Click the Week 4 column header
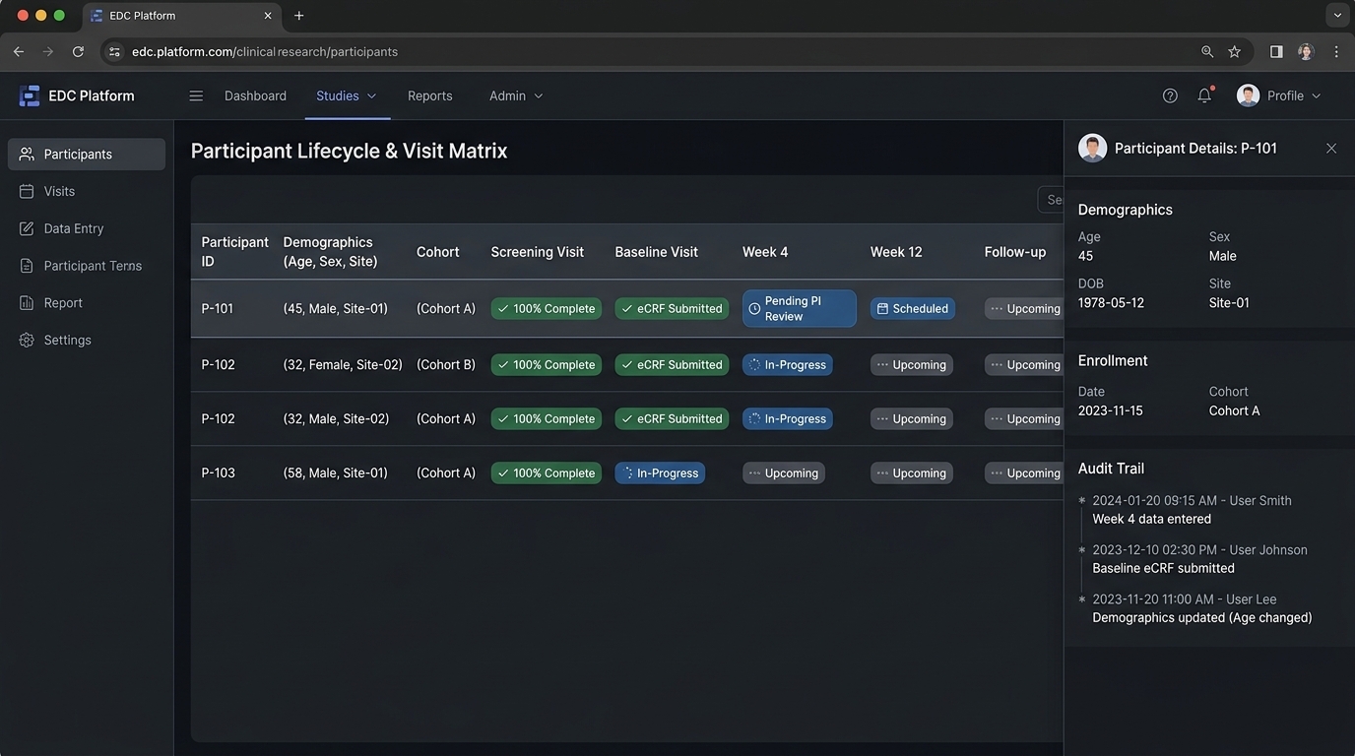 765,252
